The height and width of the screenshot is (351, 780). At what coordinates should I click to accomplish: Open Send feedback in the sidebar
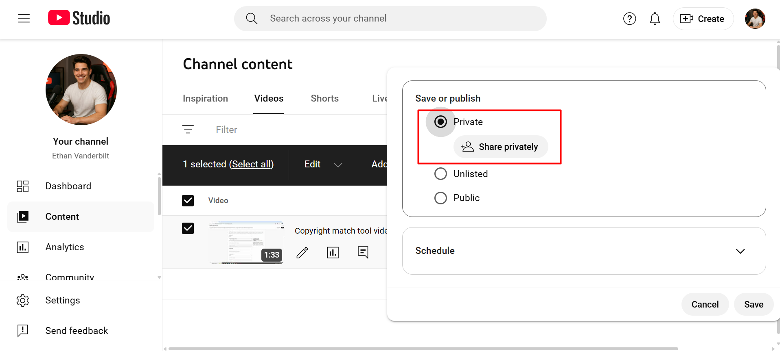[x=81, y=331]
